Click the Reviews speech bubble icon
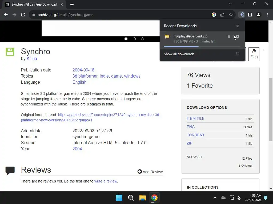Viewport: 273px width, 204px height. coord(10,171)
